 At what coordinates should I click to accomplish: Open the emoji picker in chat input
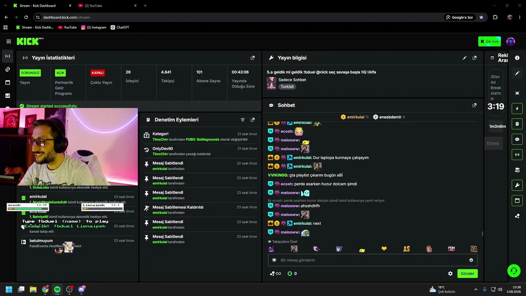(471, 260)
